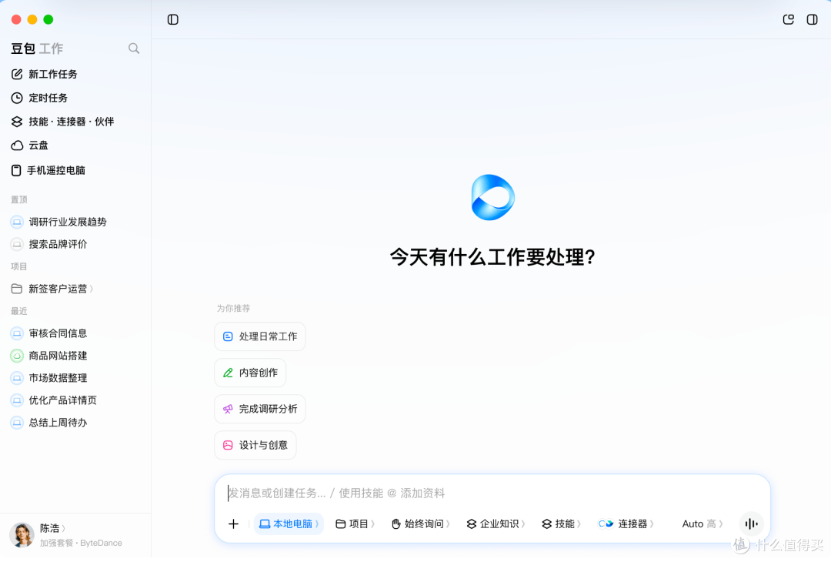The height and width of the screenshot is (562, 831).
Task: Select the 设计与创意 suggestion
Action: coord(255,445)
